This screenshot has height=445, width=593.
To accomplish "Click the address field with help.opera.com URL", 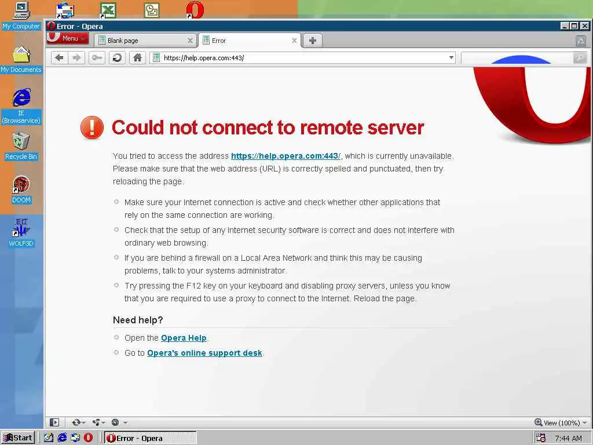I will pyautogui.click(x=302, y=58).
